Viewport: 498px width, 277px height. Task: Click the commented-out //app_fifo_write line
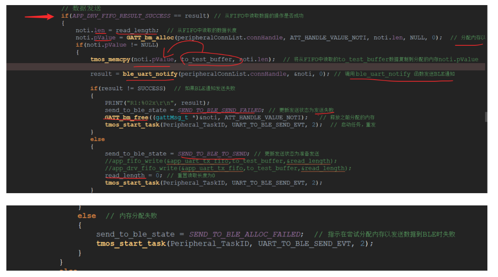(221, 161)
